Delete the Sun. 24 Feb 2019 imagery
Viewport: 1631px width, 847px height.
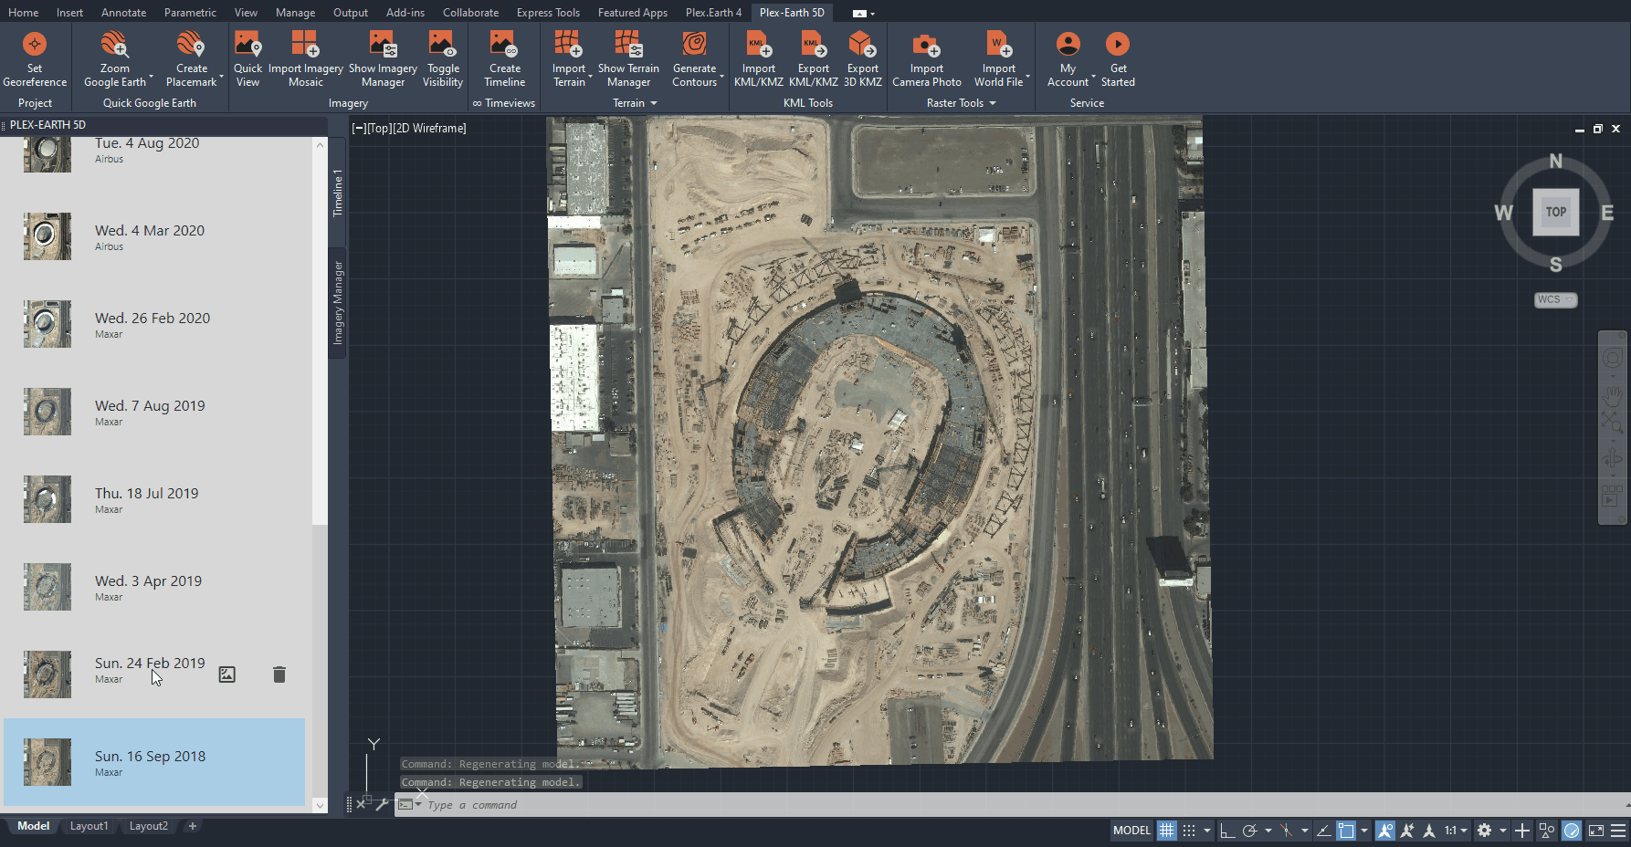pos(279,674)
